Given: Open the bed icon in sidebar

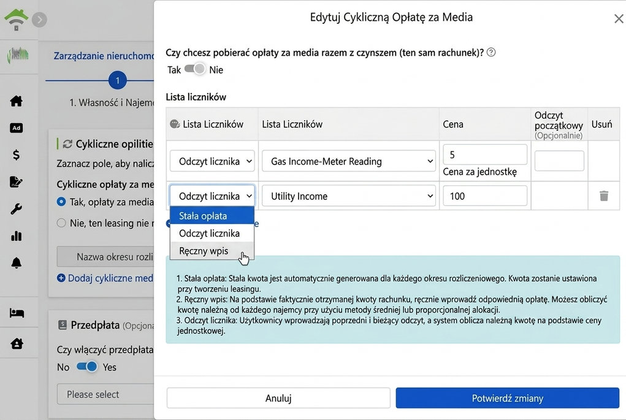Looking at the screenshot, I should tap(17, 313).
